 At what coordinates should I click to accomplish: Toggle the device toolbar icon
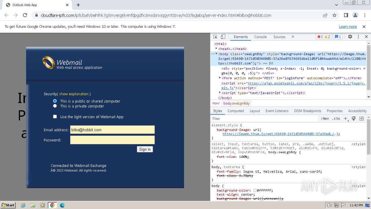[x=223, y=37]
